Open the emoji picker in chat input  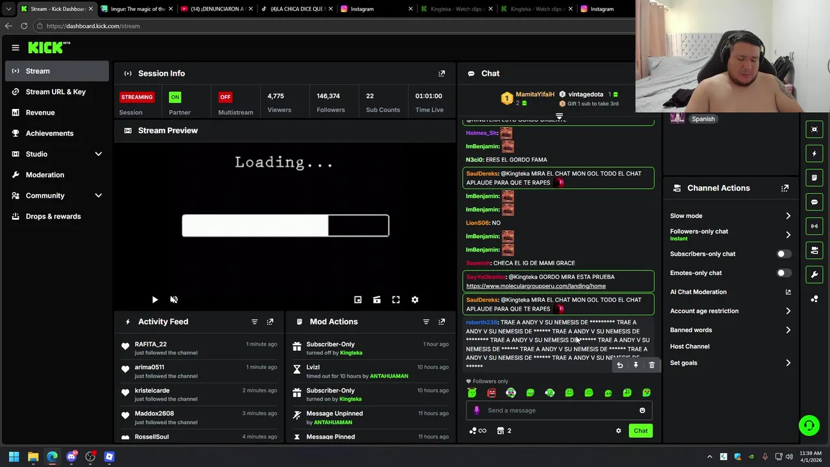click(642, 410)
